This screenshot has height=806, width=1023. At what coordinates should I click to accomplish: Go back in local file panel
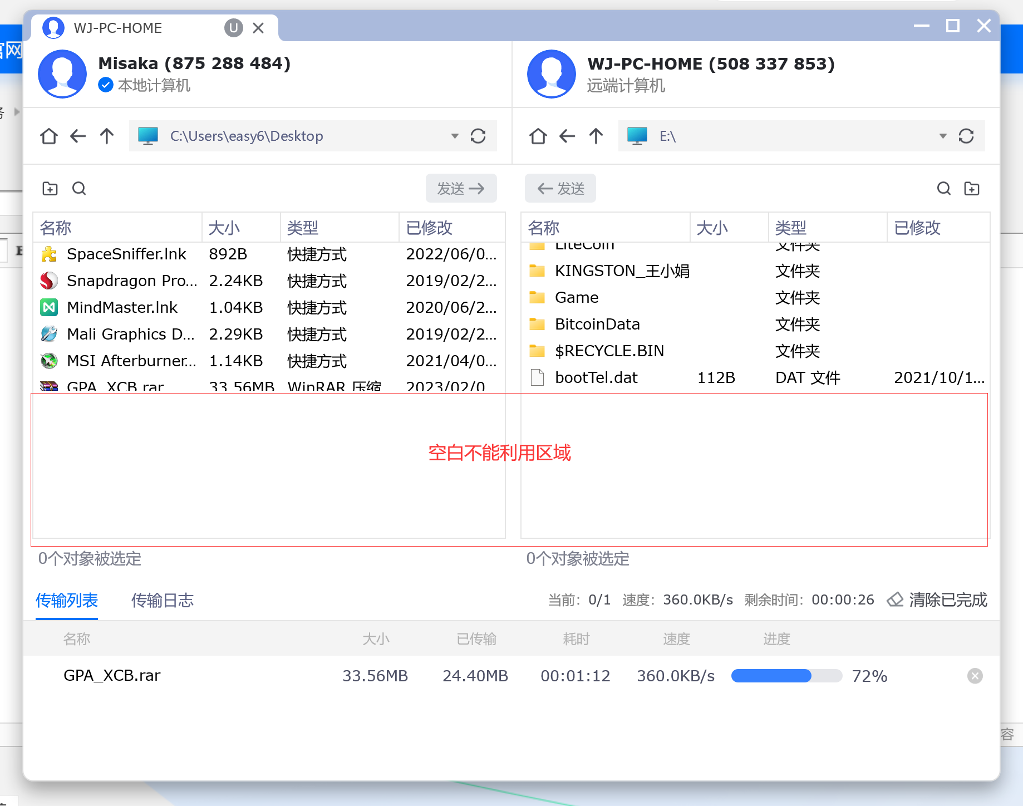(78, 136)
